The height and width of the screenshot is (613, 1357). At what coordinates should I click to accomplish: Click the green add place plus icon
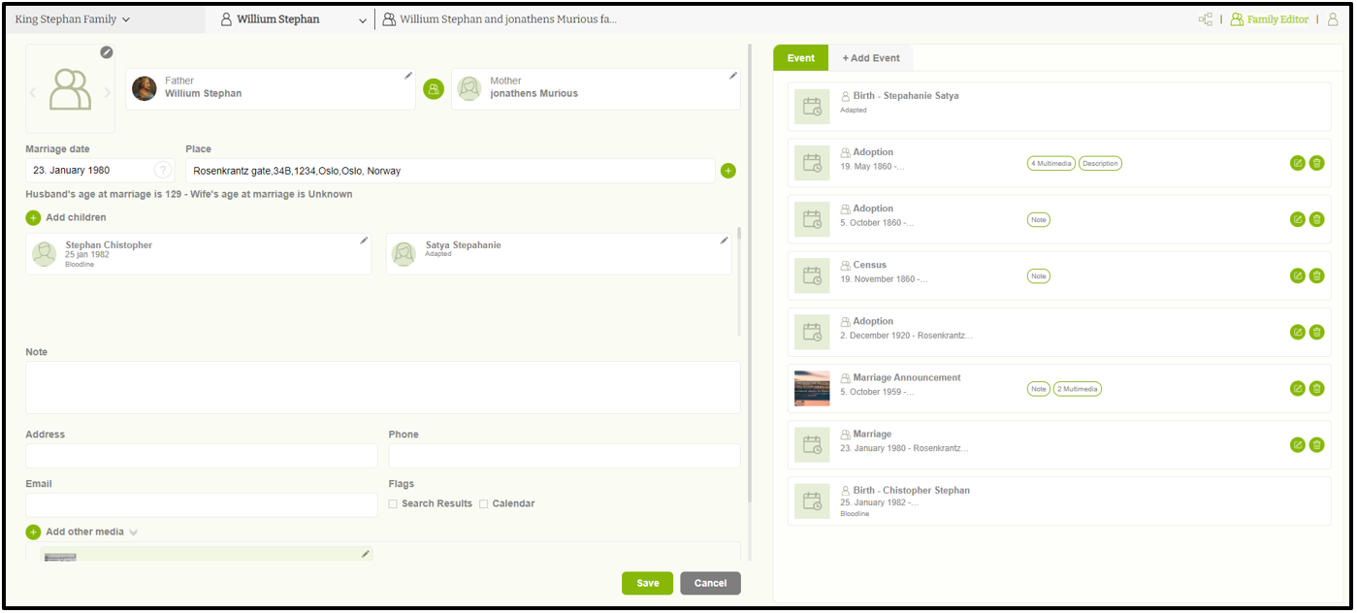(728, 171)
